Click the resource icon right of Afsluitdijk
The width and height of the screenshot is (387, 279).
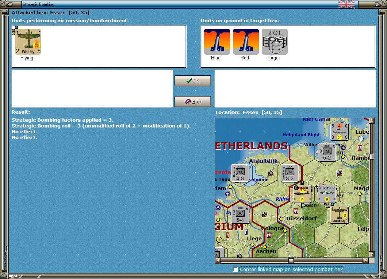(x=271, y=173)
